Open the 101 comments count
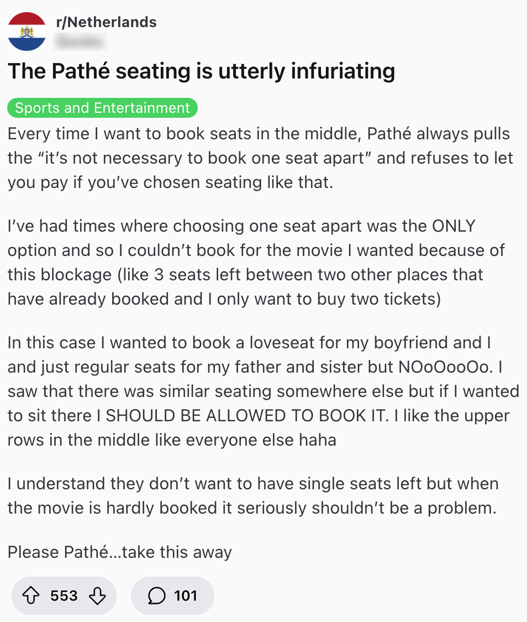Screen dimensions: 527x622 click(186, 595)
